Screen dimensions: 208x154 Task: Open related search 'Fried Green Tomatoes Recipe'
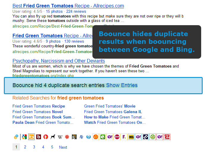(x=39, y=106)
